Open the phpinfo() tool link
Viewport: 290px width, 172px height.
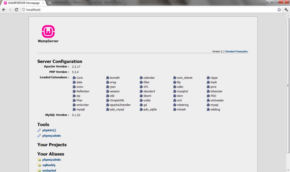[x=49, y=130]
